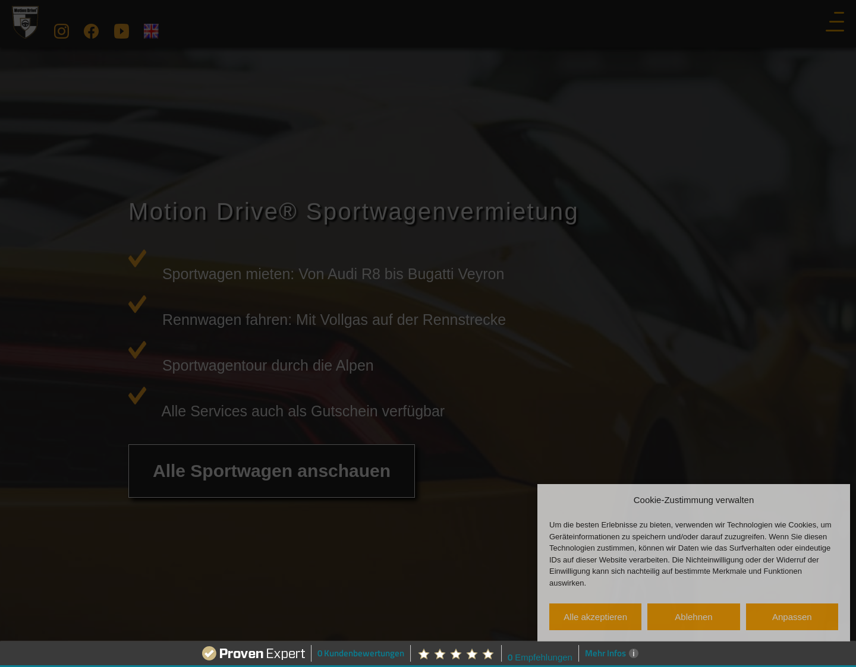Screen dimensions: 856x667
Task: Click the Motion Drive shield logo
Action: point(26,23)
